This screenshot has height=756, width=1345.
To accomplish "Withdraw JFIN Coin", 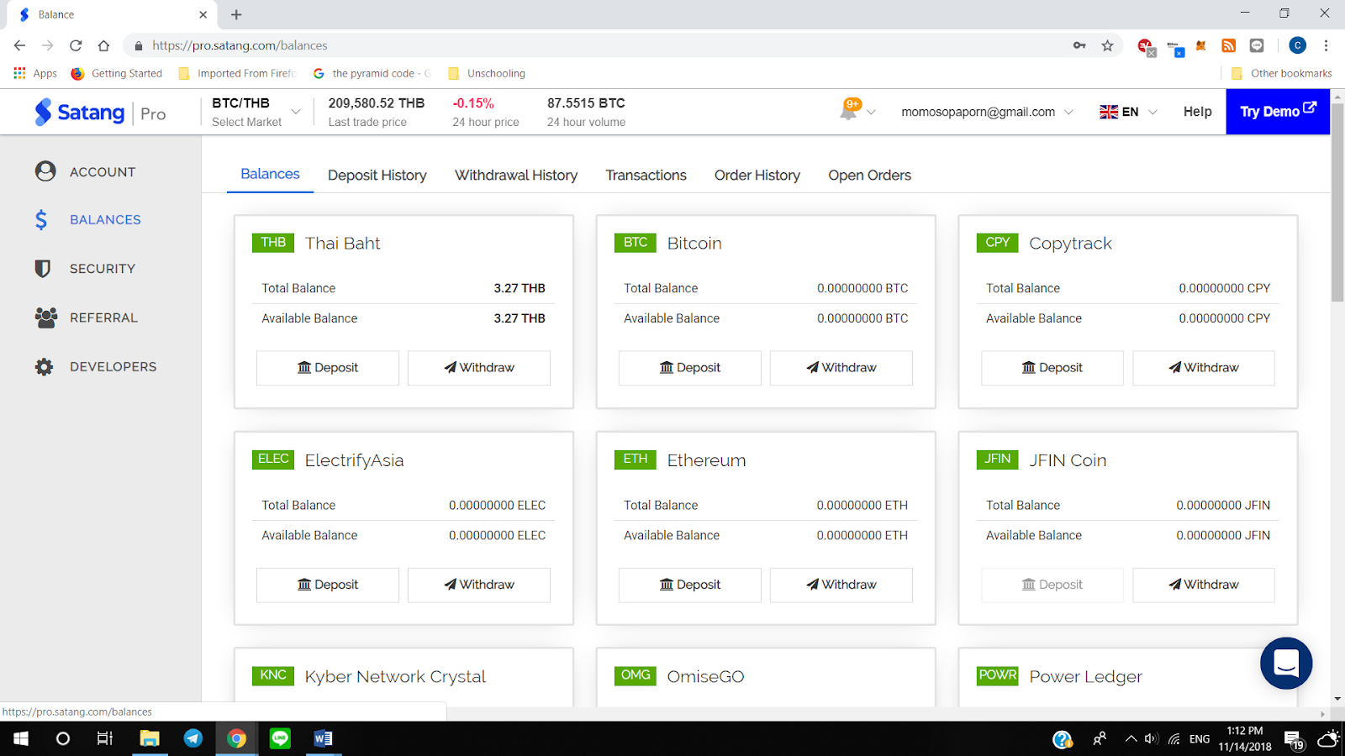I will pos(1204,585).
